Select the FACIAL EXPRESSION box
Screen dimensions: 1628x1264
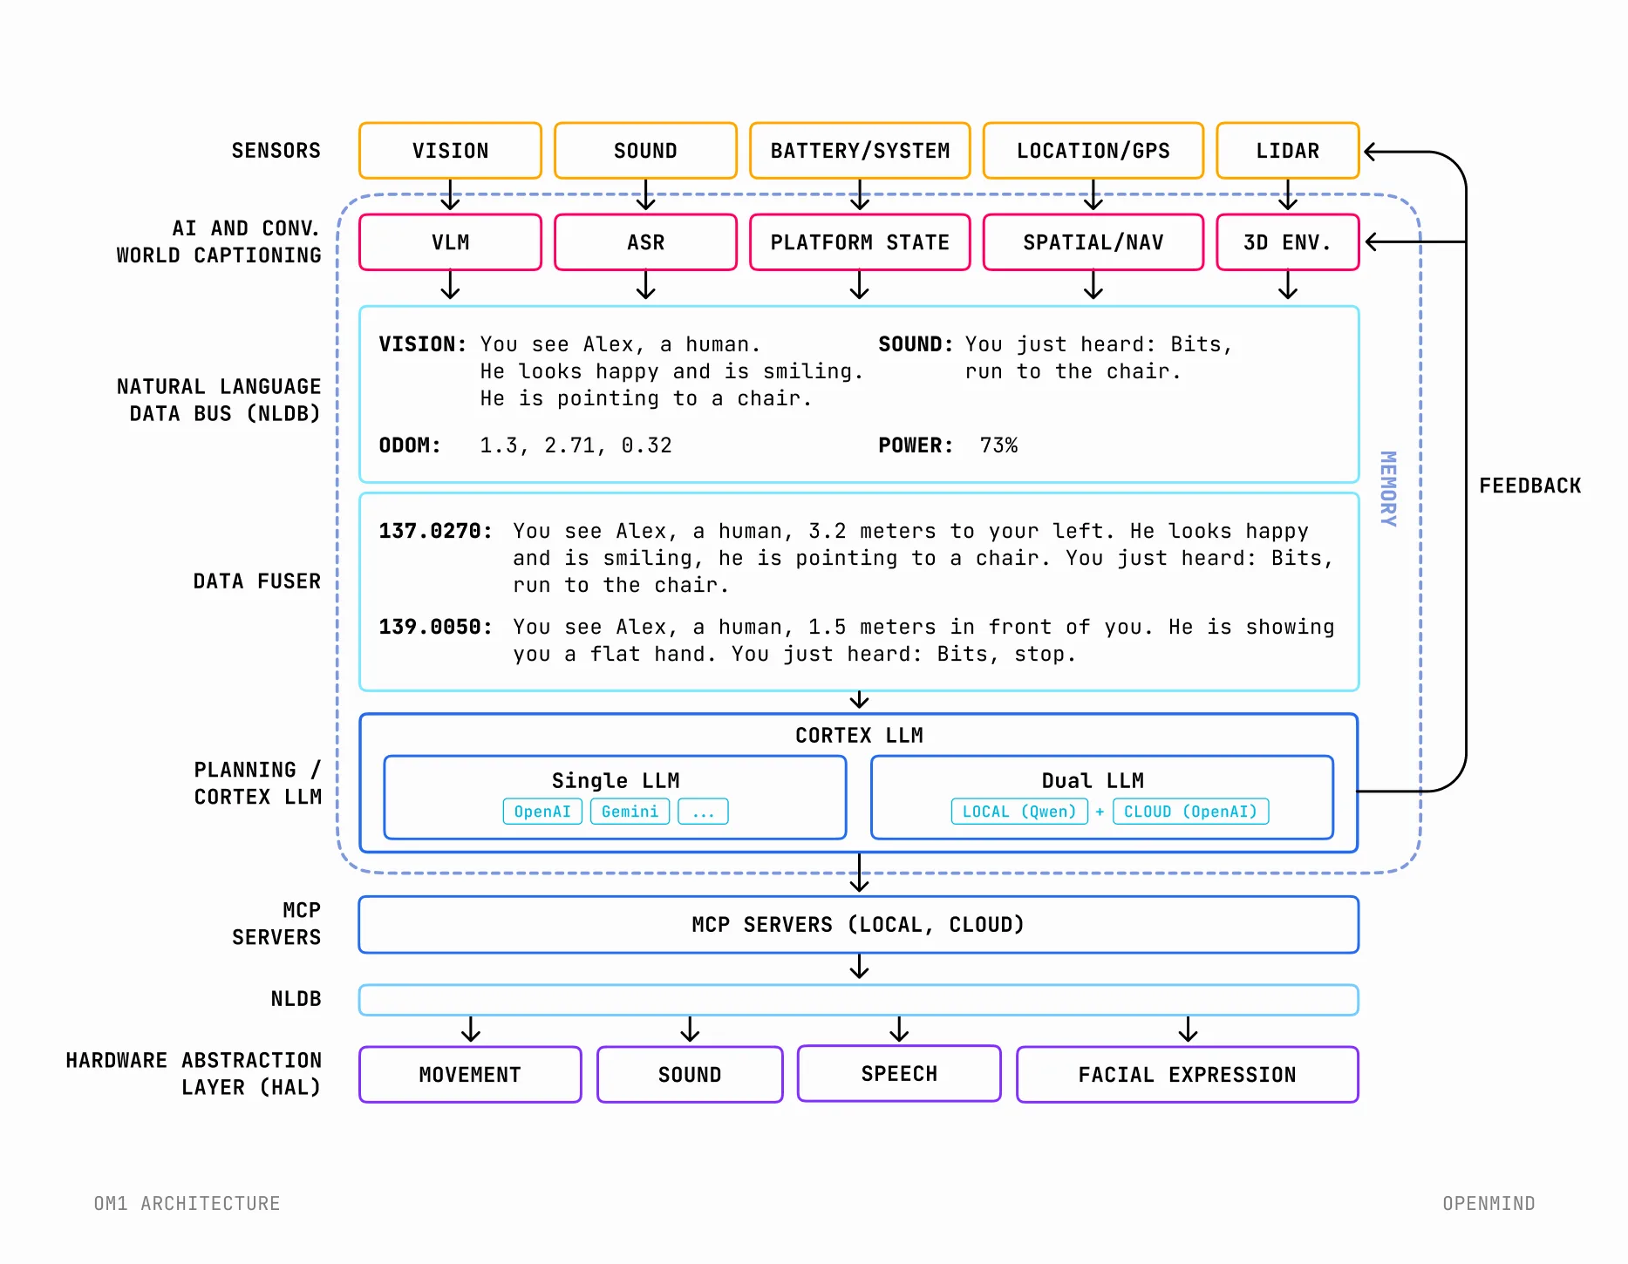point(1188,1075)
